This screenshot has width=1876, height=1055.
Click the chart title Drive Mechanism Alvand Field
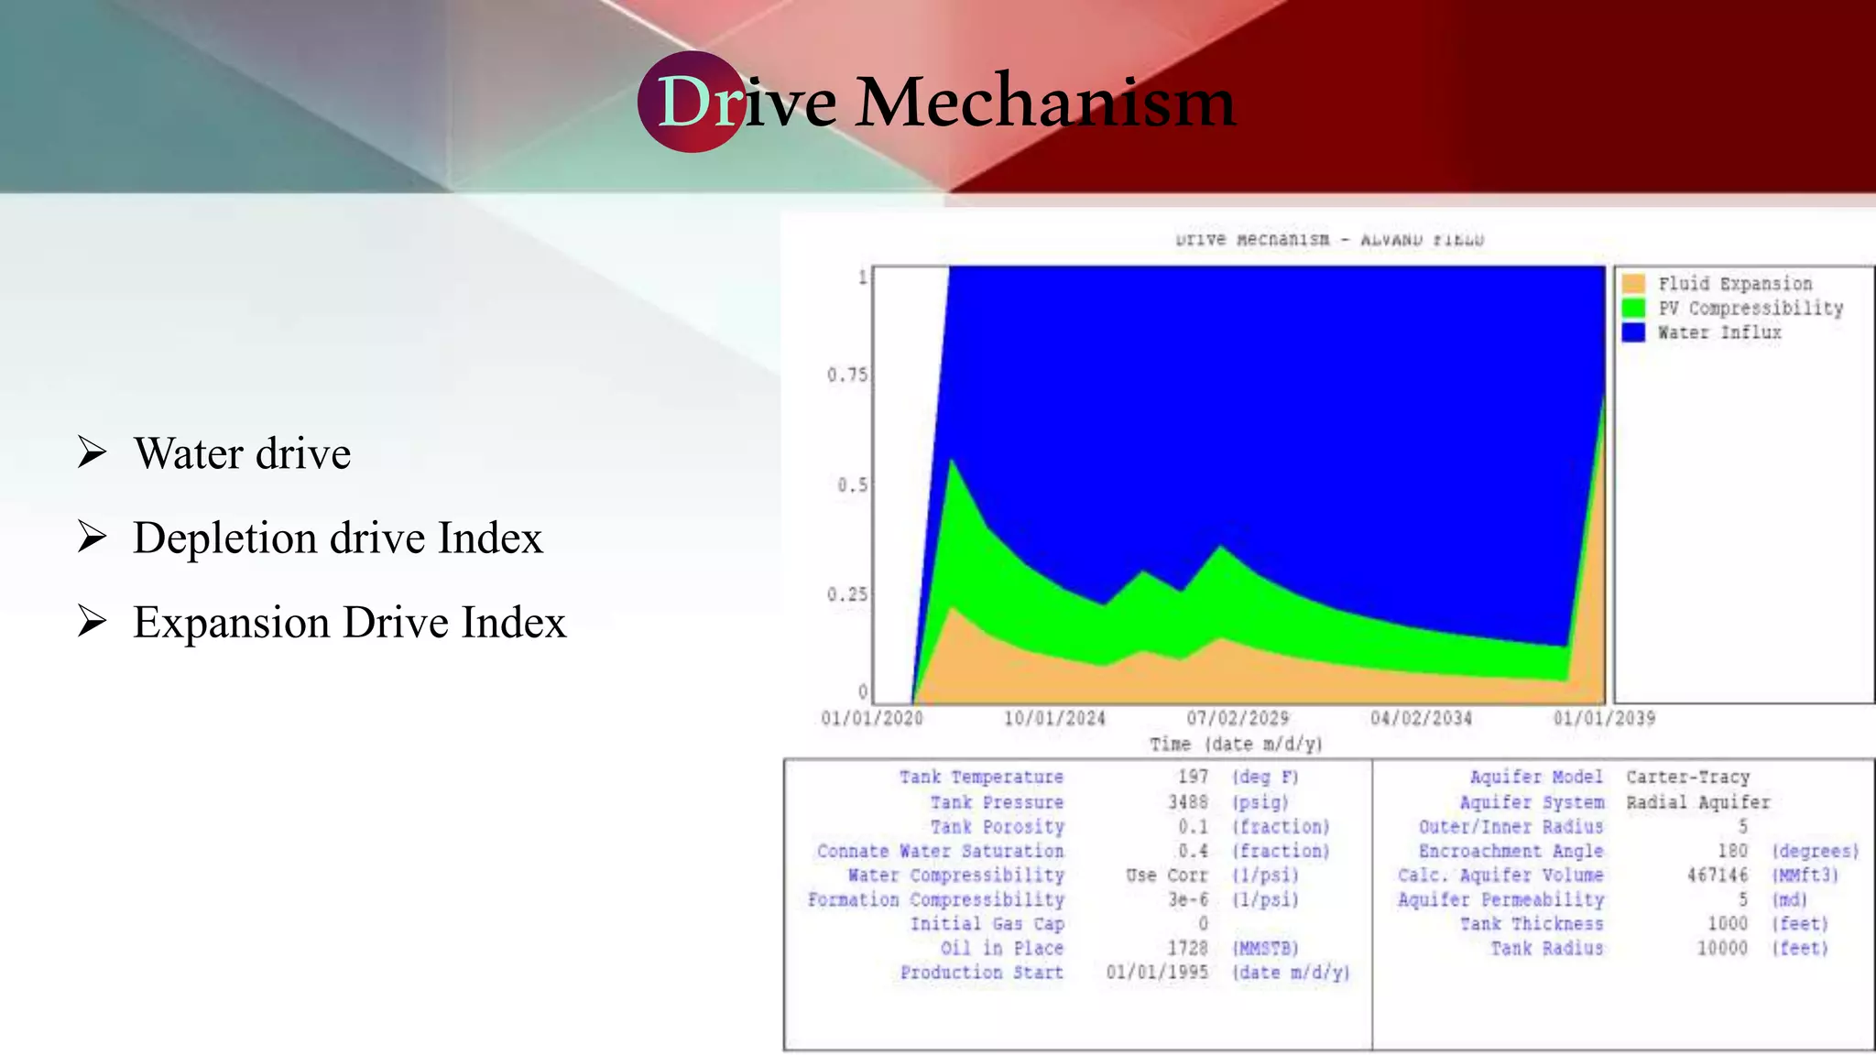pos(1329,240)
